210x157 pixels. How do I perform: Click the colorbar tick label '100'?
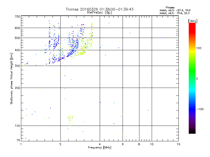pyautogui.click(x=199, y=48)
